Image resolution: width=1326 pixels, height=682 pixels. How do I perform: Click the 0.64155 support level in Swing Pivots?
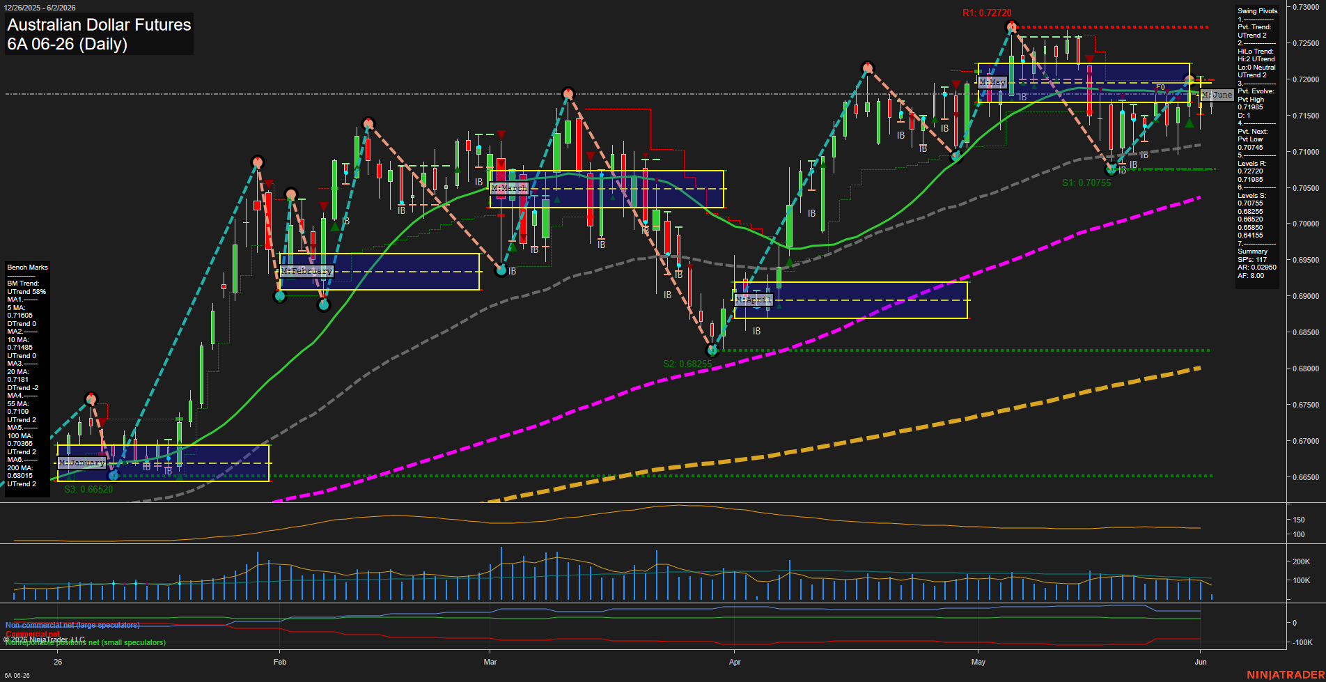point(1250,235)
